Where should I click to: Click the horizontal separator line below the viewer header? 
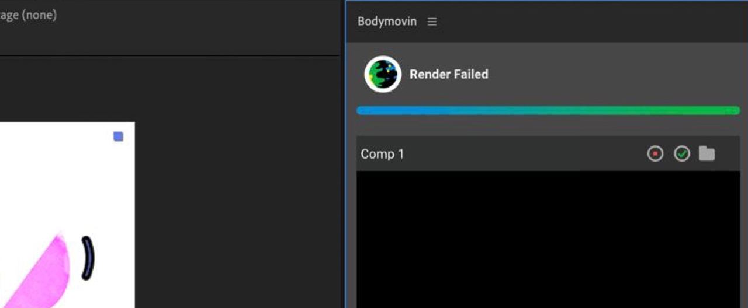point(169,56)
